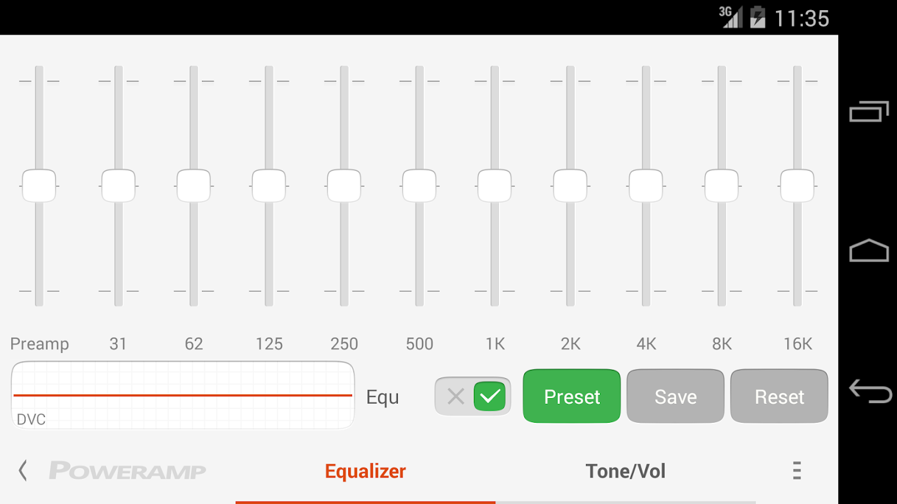Screen dimensions: 897x504
Task: Tap the Android back arrow icon
Action: pos(870,391)
